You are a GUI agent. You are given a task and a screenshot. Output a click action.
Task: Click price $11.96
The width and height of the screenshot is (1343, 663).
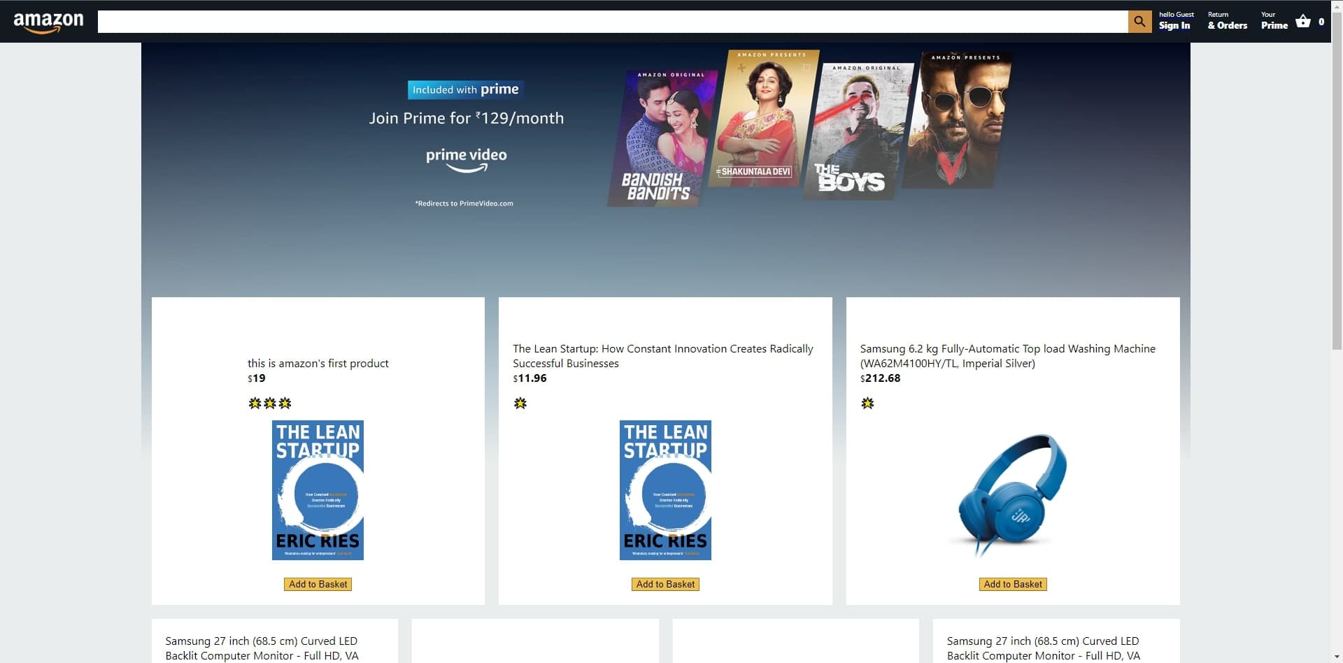(530, 378)
